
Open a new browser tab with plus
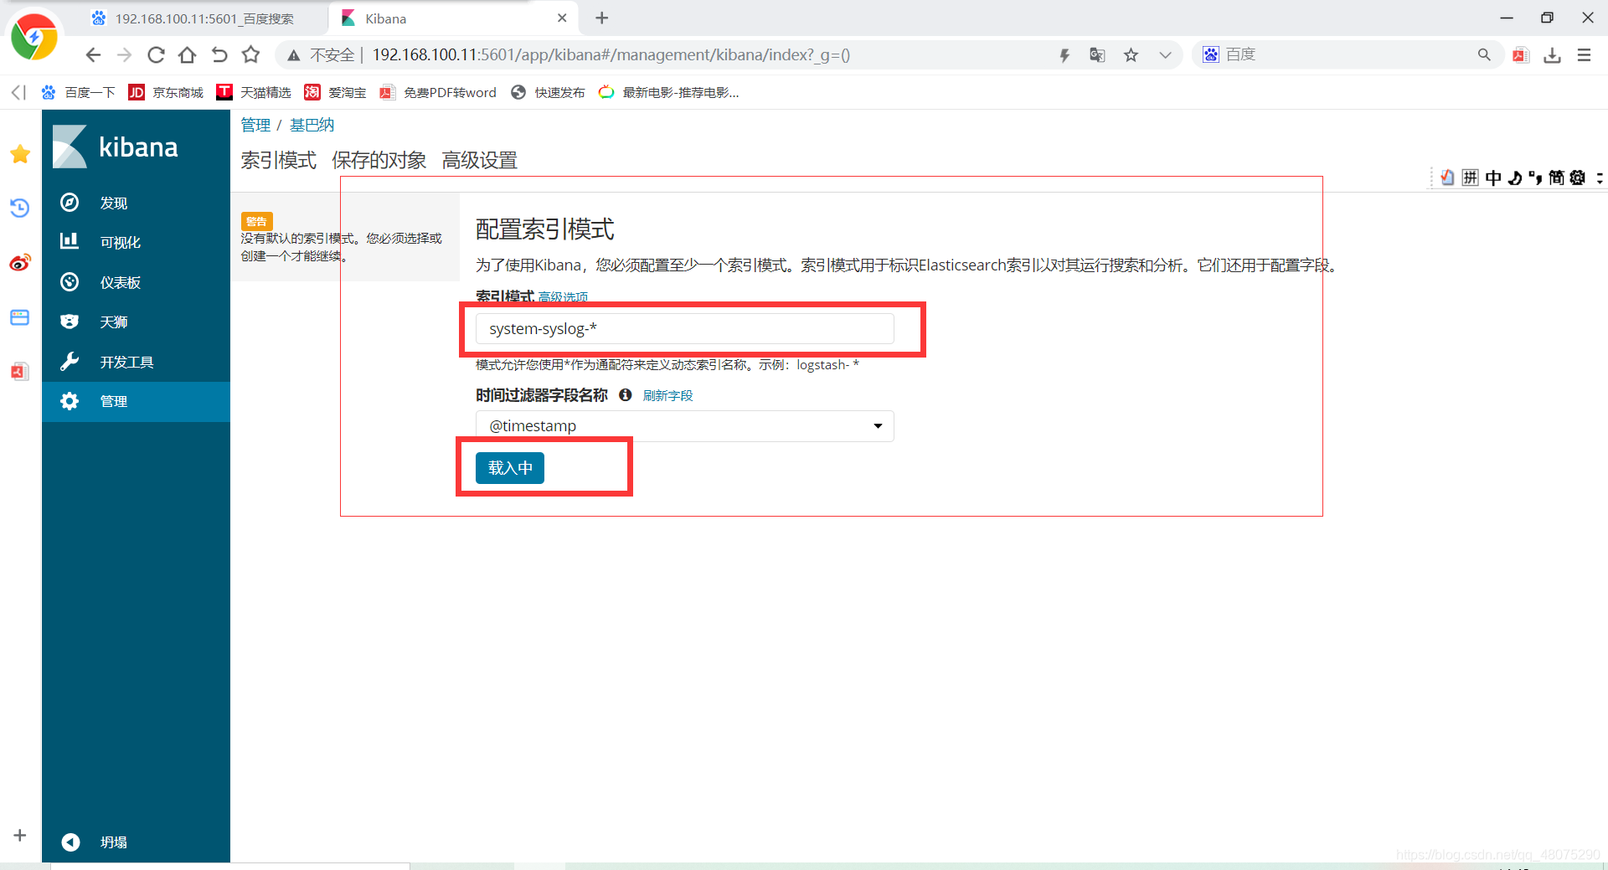coord(602,18)
